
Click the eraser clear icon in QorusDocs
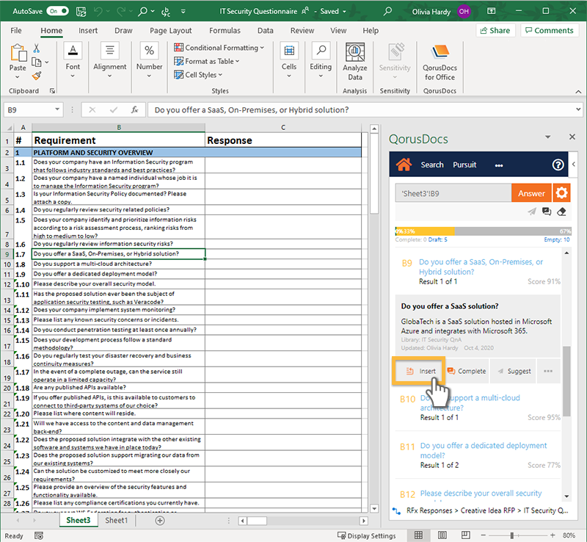tap(561, 212)
